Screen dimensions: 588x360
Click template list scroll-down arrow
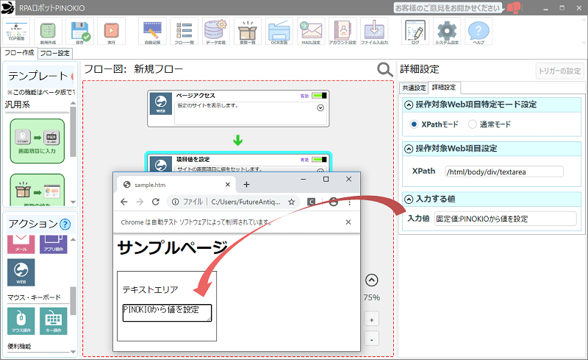73,202
